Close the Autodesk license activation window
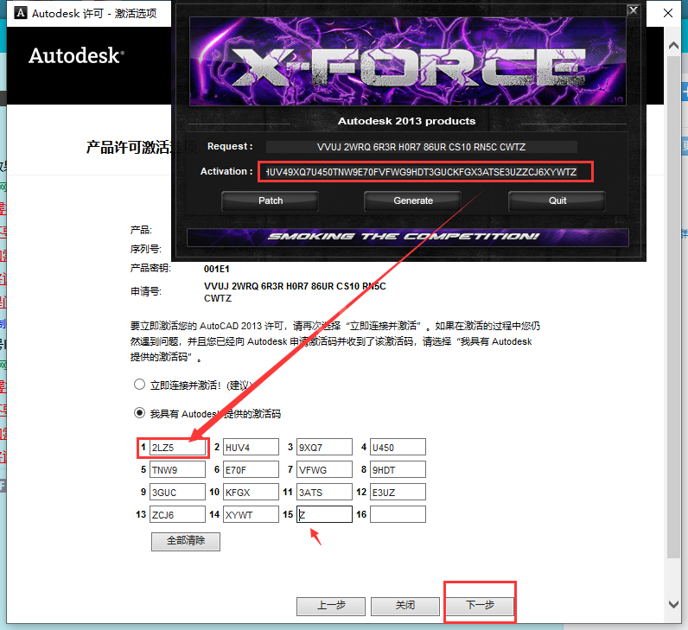Image resolution: width=688 pixels, height=630 pixels. tap(668, 13)
